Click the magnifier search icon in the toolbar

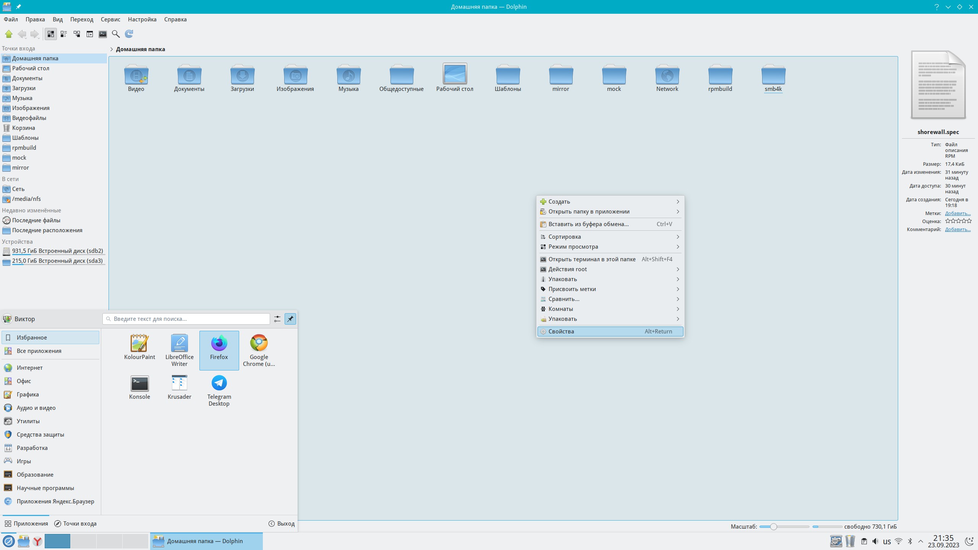(116, 34)
